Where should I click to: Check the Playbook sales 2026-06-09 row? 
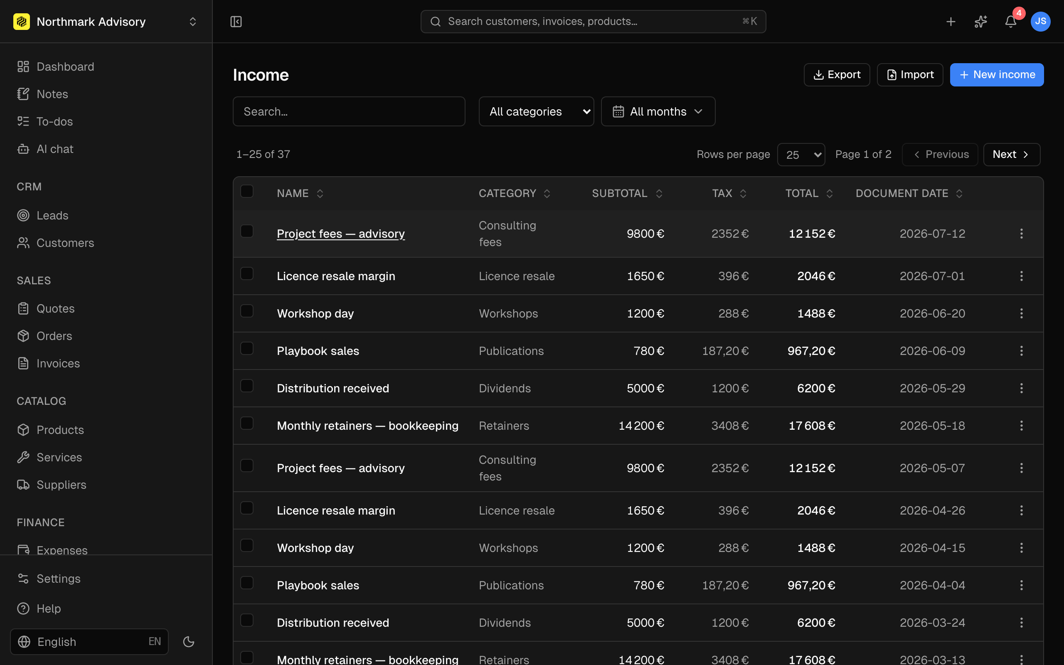246,348
